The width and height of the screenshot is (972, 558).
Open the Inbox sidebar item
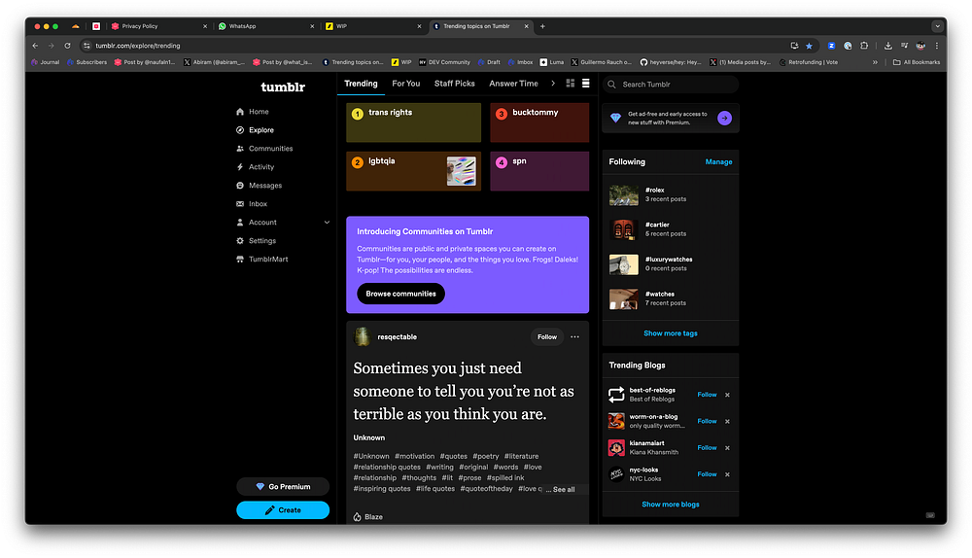pos(252,204)
